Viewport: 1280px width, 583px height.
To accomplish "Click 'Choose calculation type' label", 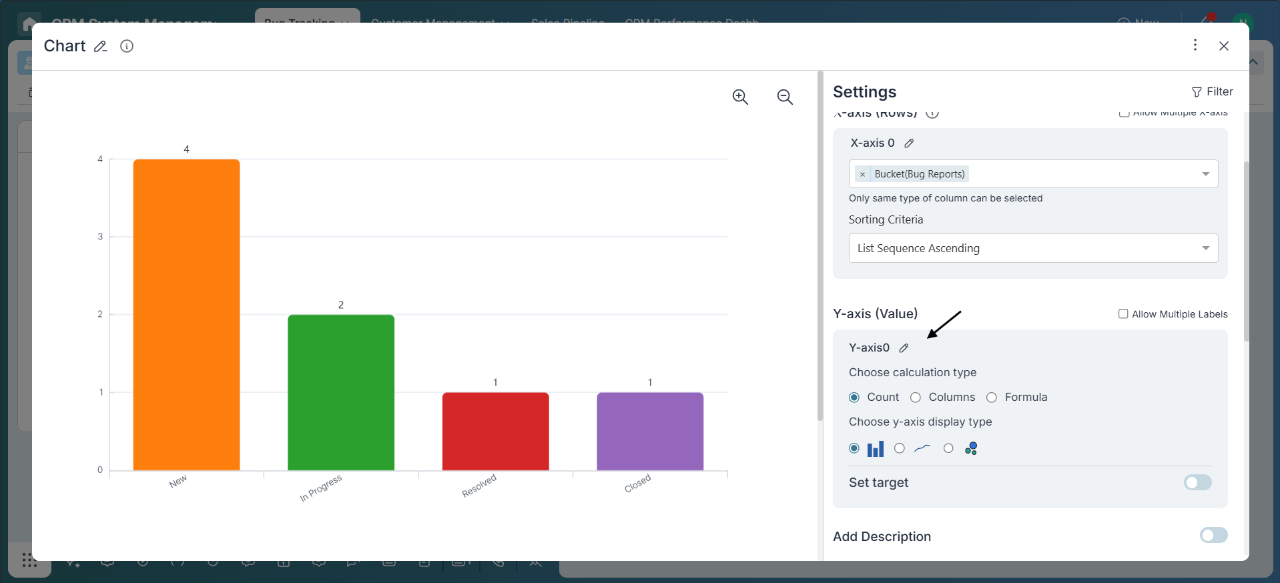I will (912, 372).
